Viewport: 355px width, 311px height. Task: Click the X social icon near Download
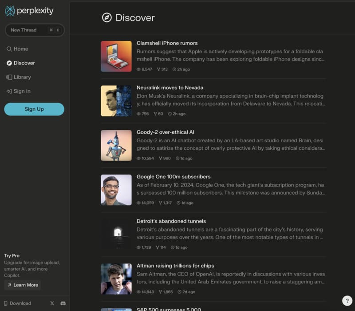pos(52,303)
